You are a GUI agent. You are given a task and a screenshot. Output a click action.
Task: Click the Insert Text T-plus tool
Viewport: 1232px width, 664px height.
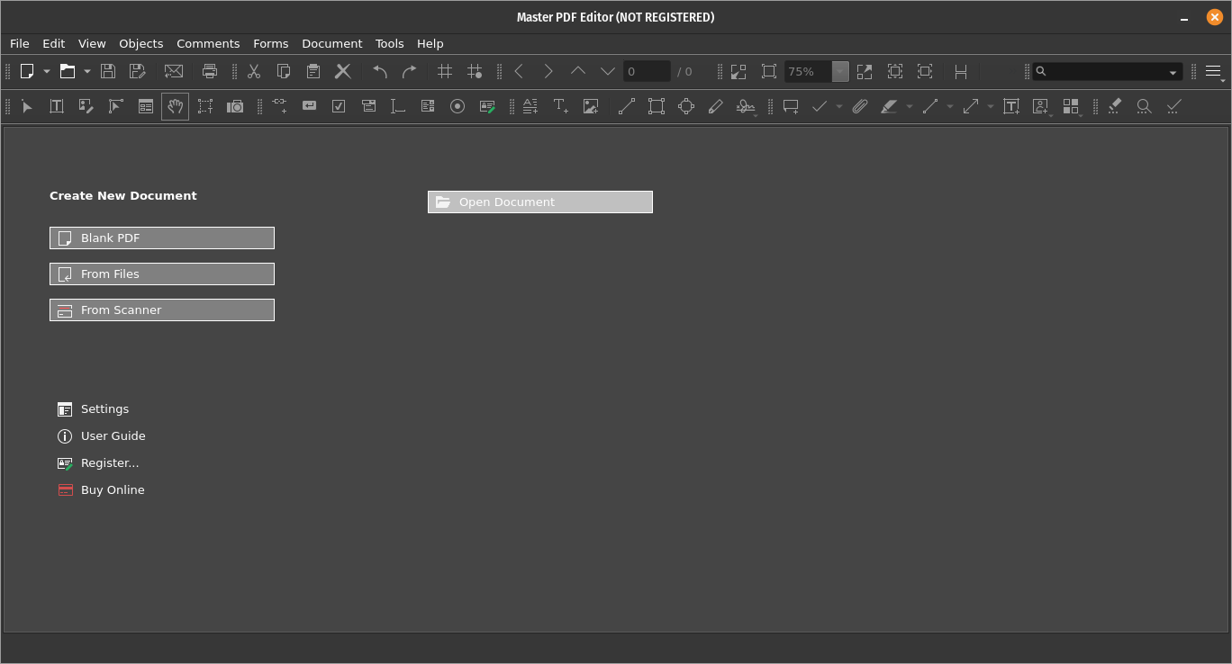[x=561, y=106]
